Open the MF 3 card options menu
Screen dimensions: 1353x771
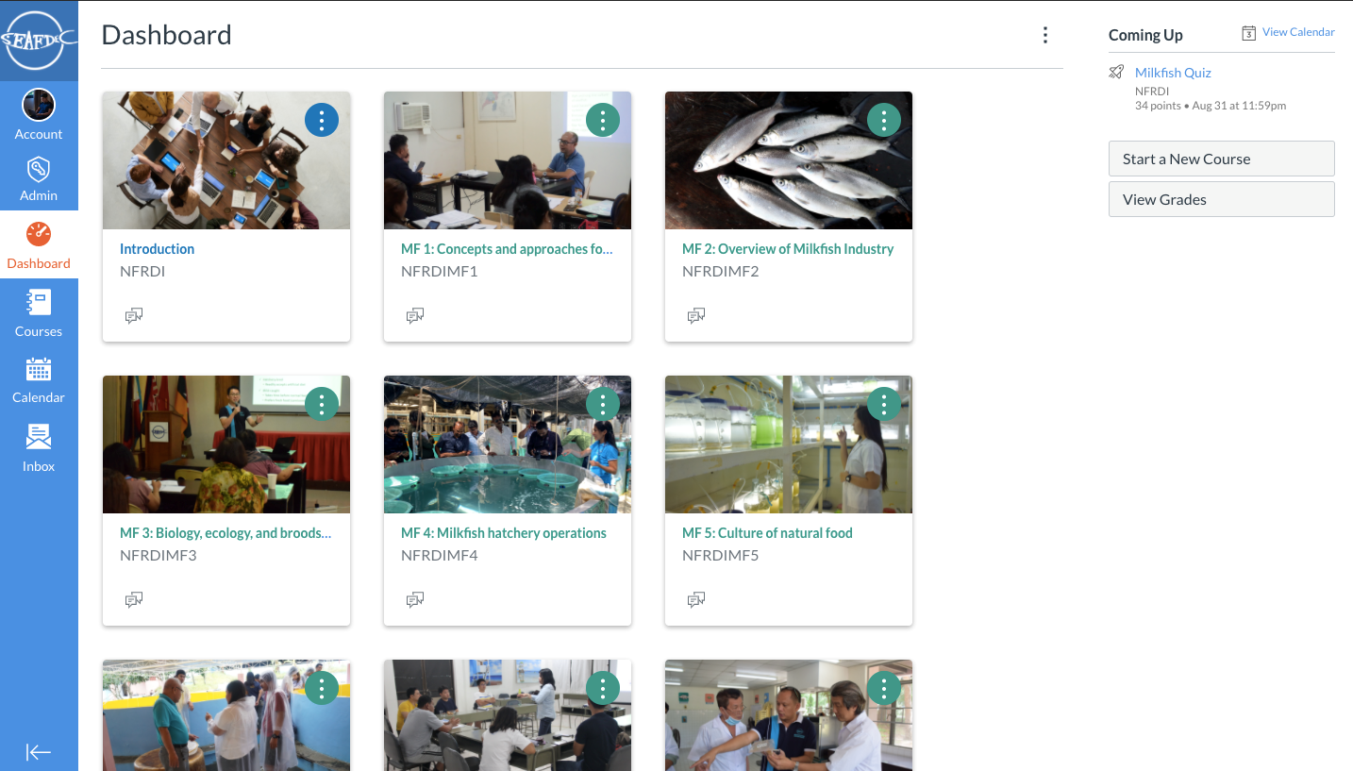pos(322,405)
